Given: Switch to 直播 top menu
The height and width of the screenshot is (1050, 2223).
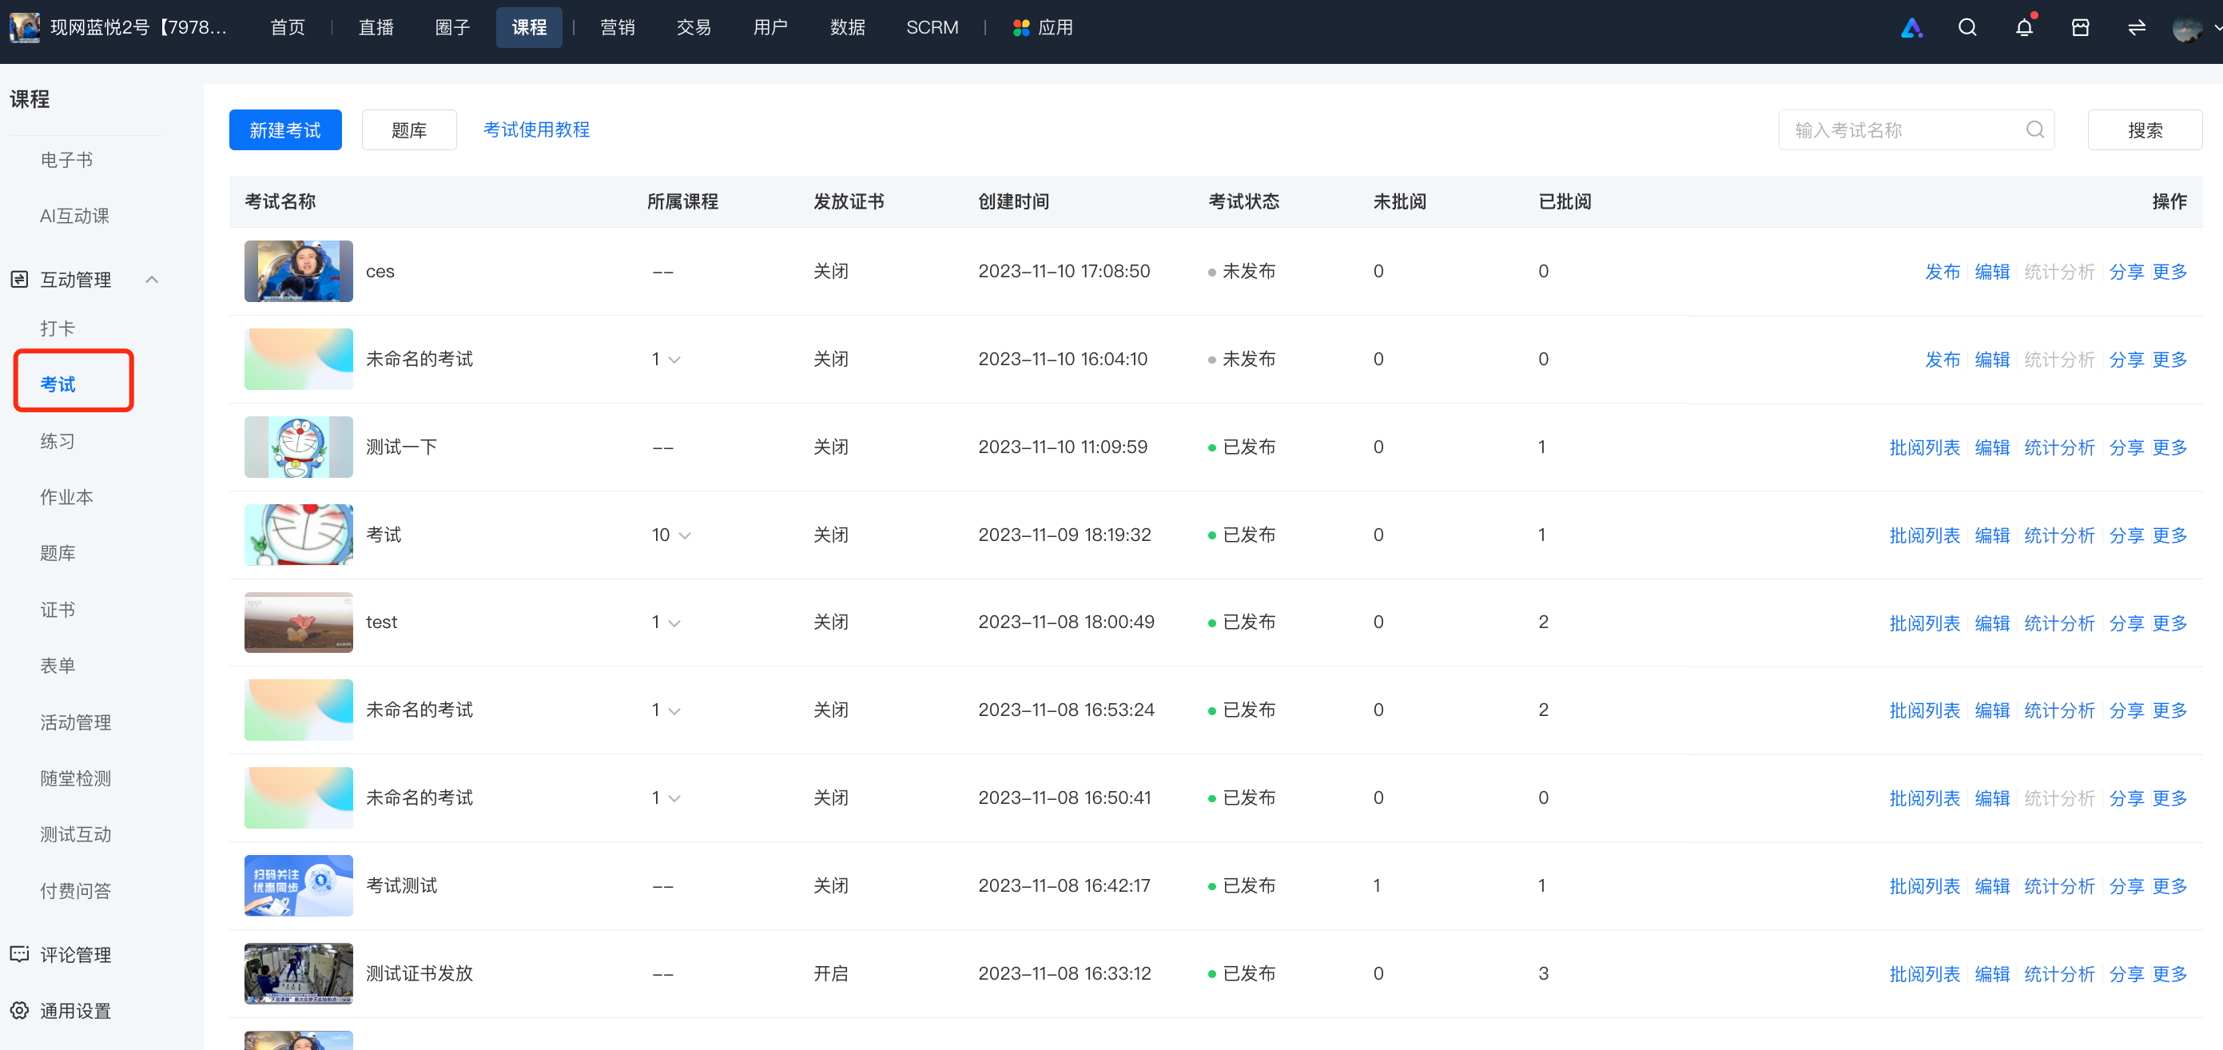Looking at the screenshot, I should [x=376, y=28].
